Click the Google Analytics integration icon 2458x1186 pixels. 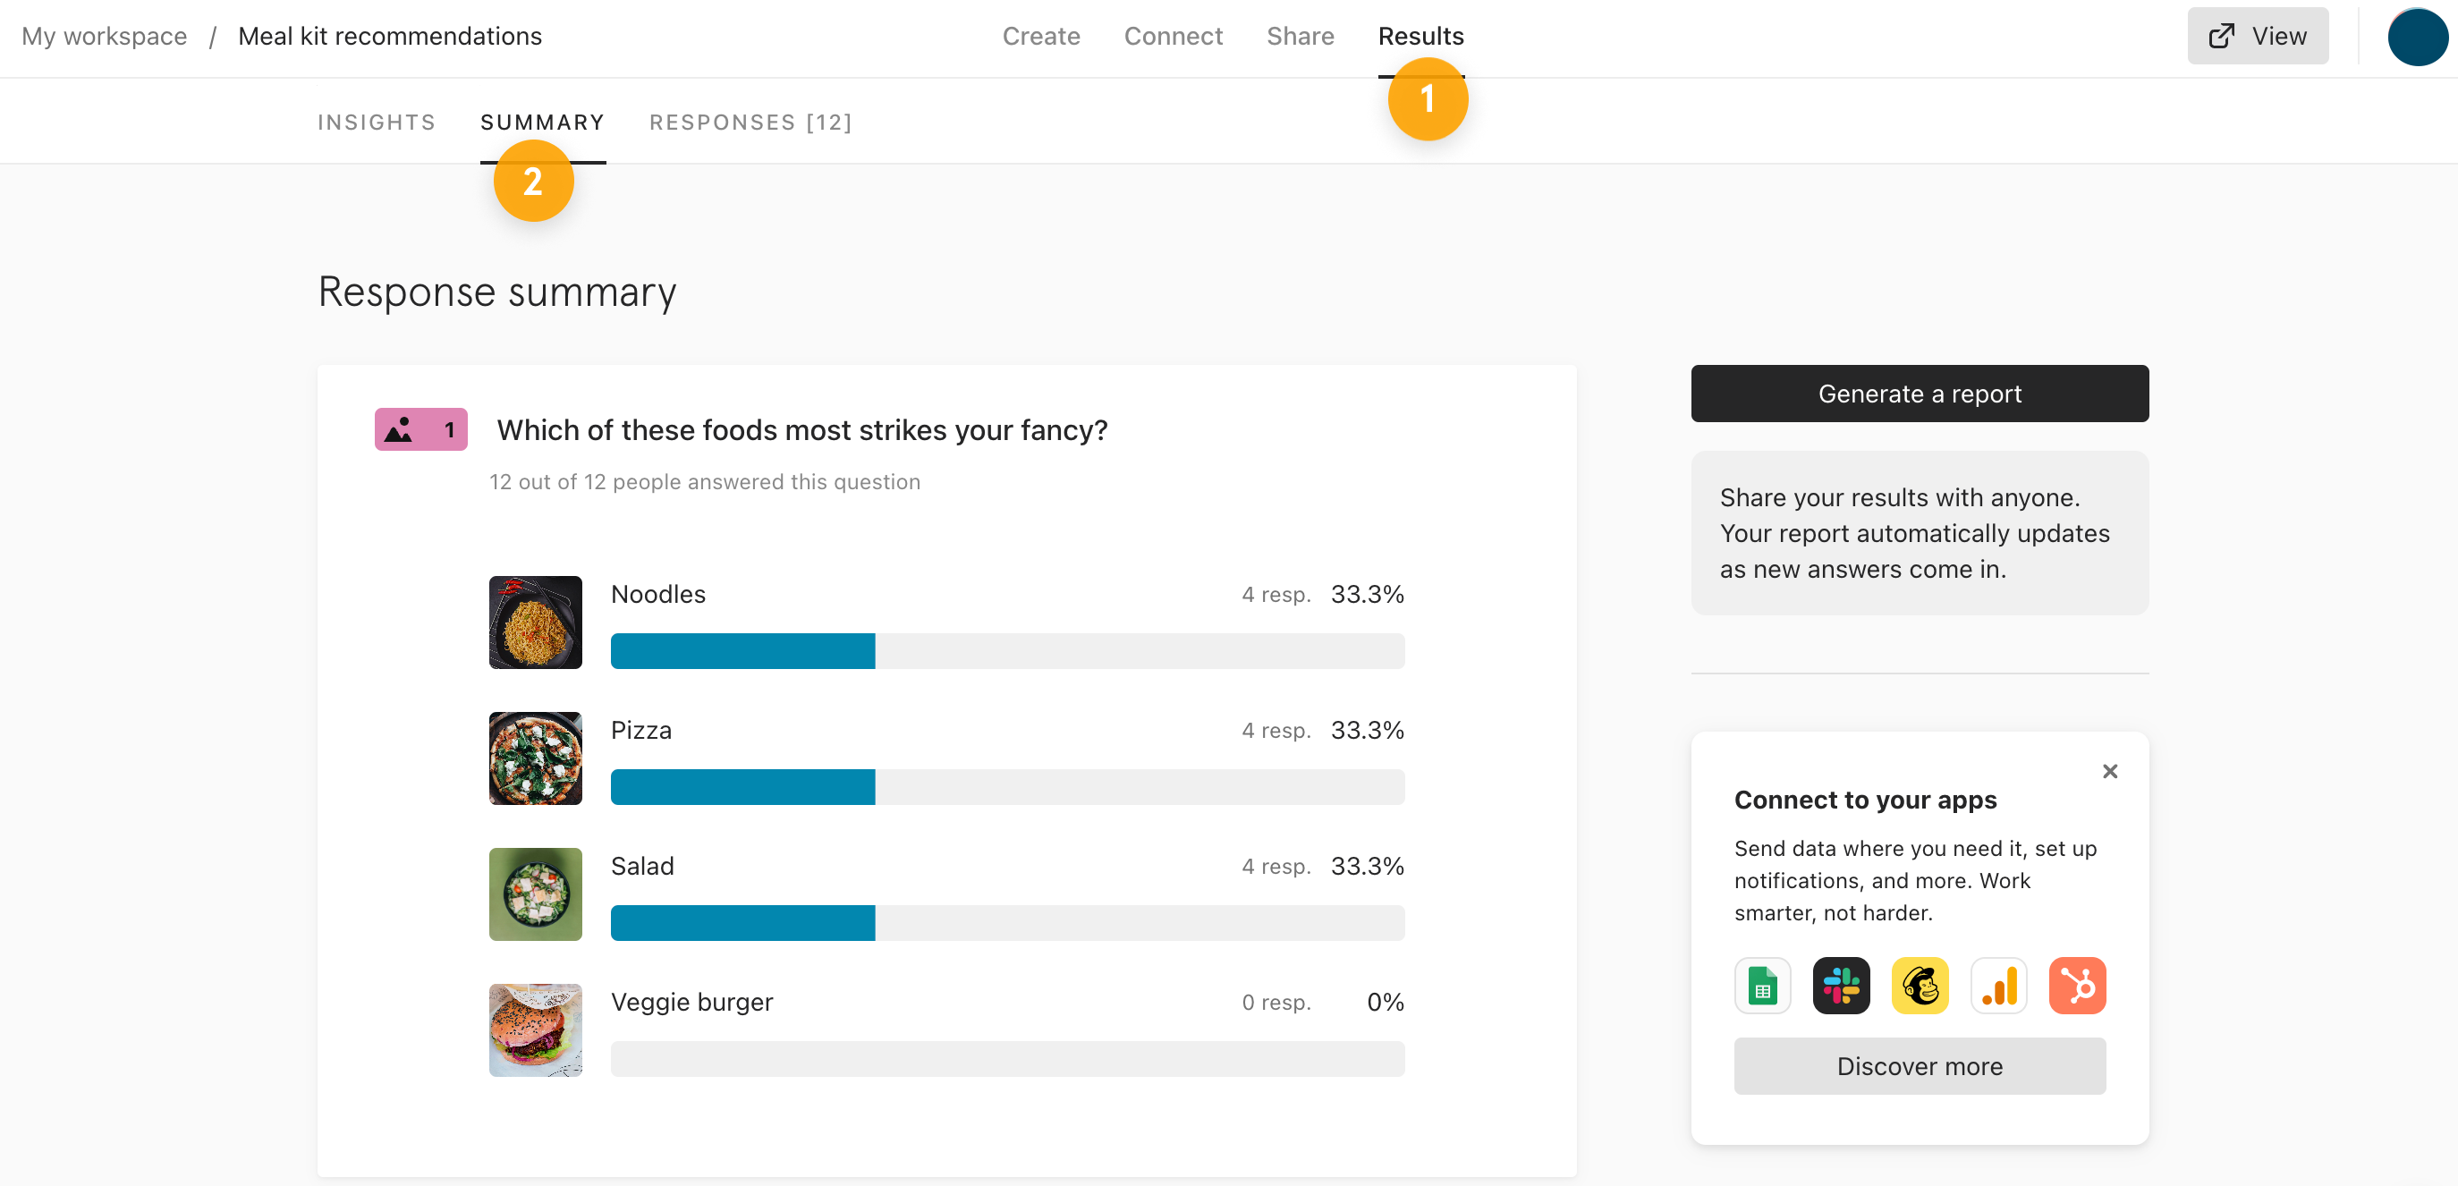click(1998, 985)
